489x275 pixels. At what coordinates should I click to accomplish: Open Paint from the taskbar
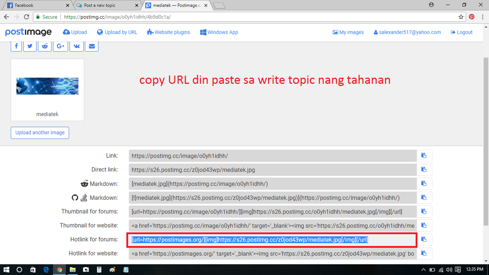click(112, 270)
